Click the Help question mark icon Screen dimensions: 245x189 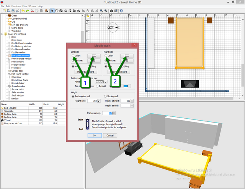[x=121, y=11]
